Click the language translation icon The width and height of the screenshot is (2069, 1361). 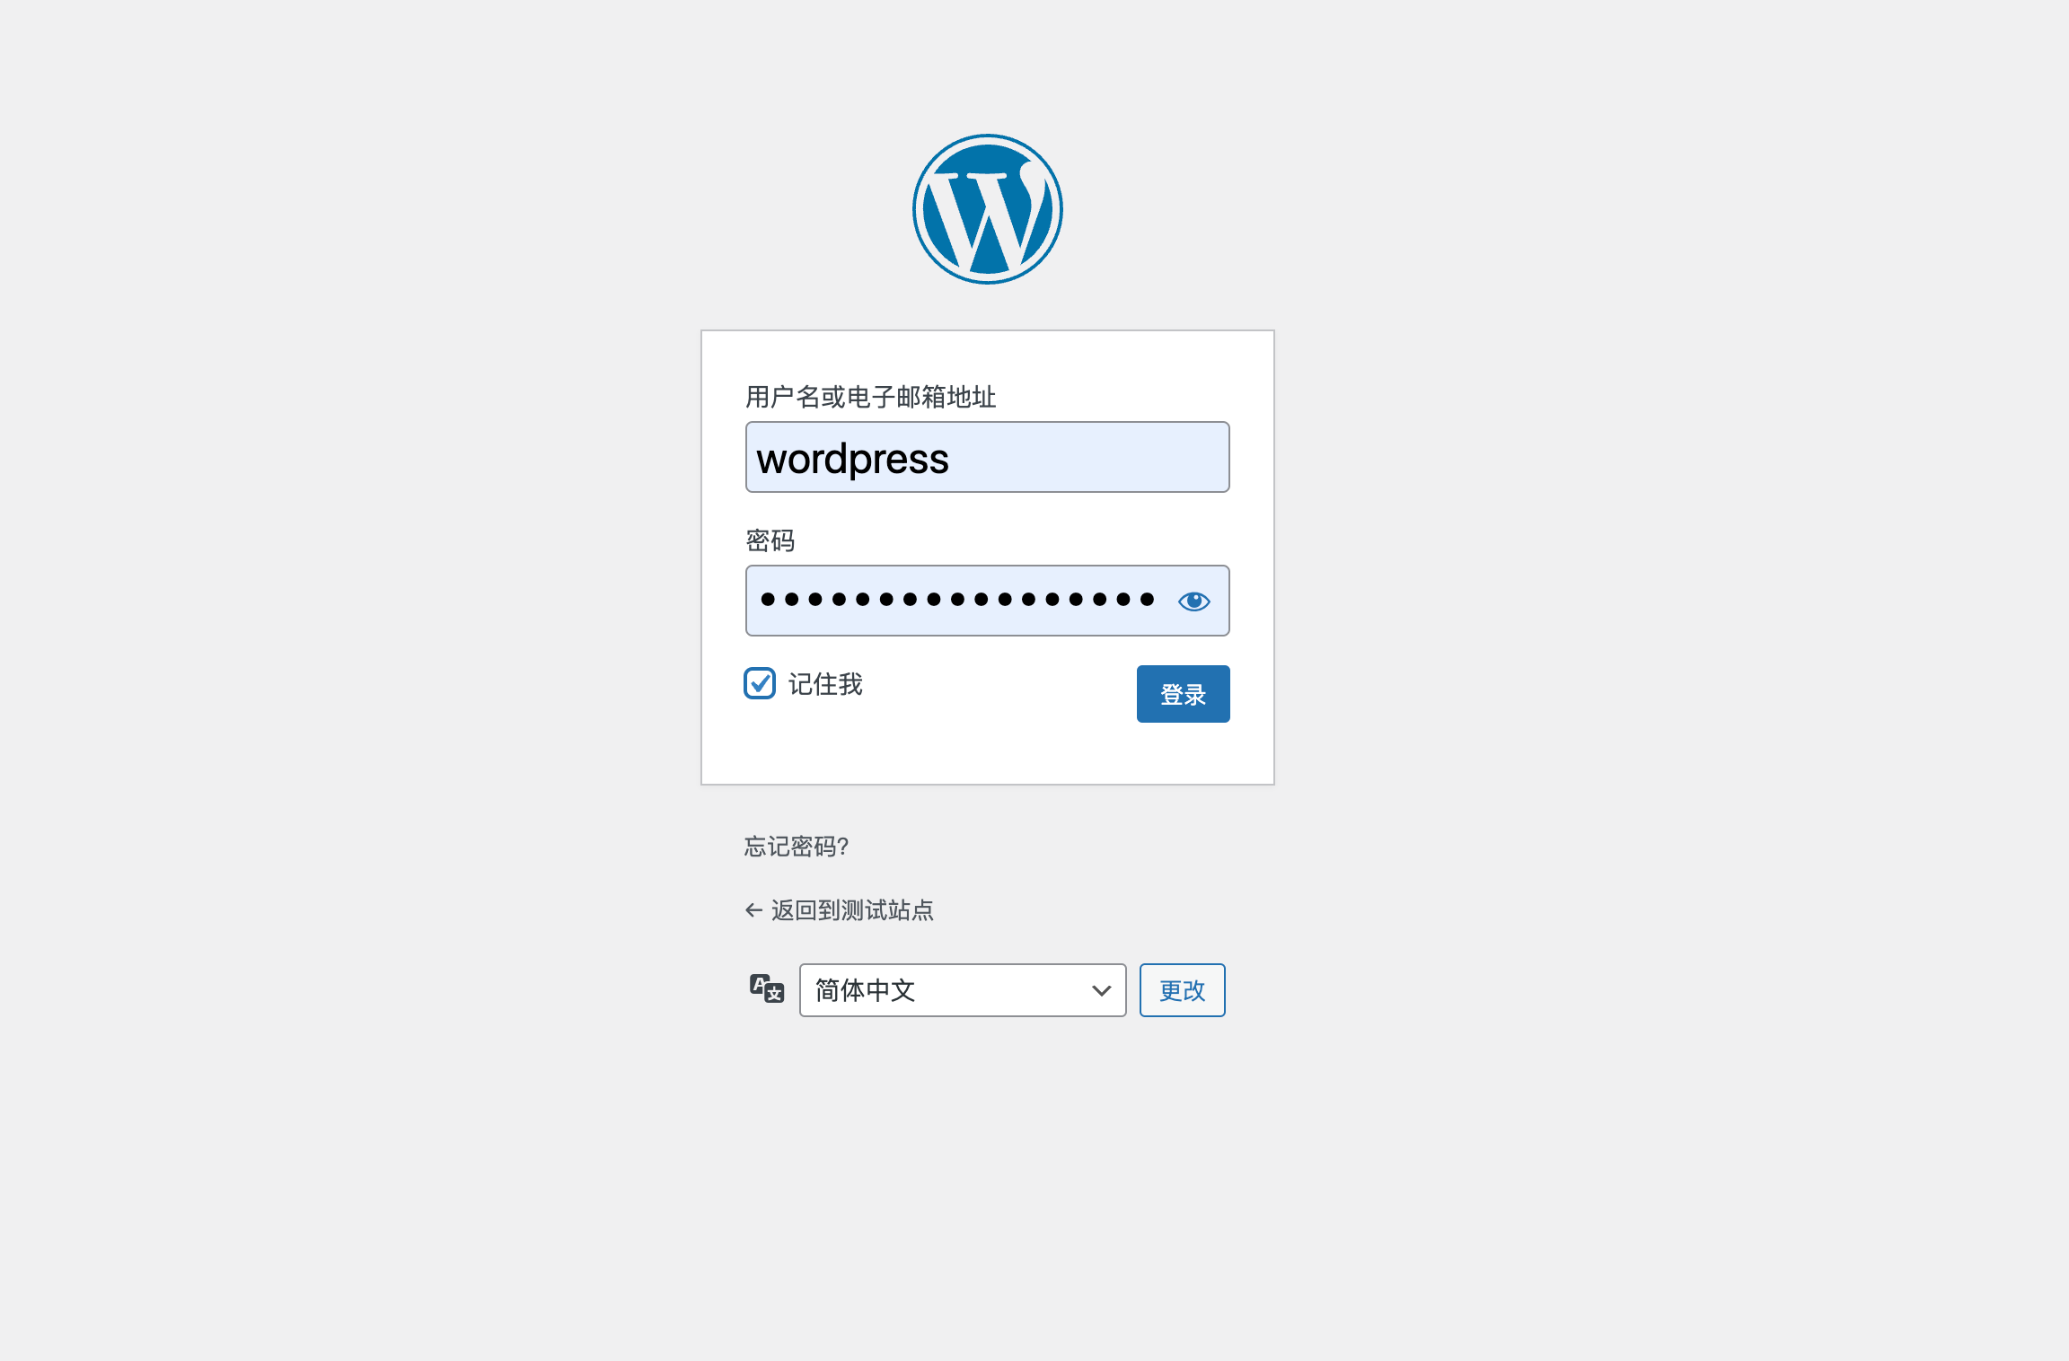pyautogui.click(x=767, y=988)
